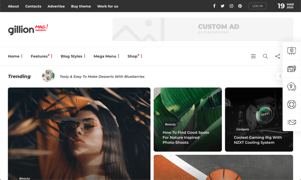Click the Gadgets category tag
301x180 pixels.
coord(242,129)
